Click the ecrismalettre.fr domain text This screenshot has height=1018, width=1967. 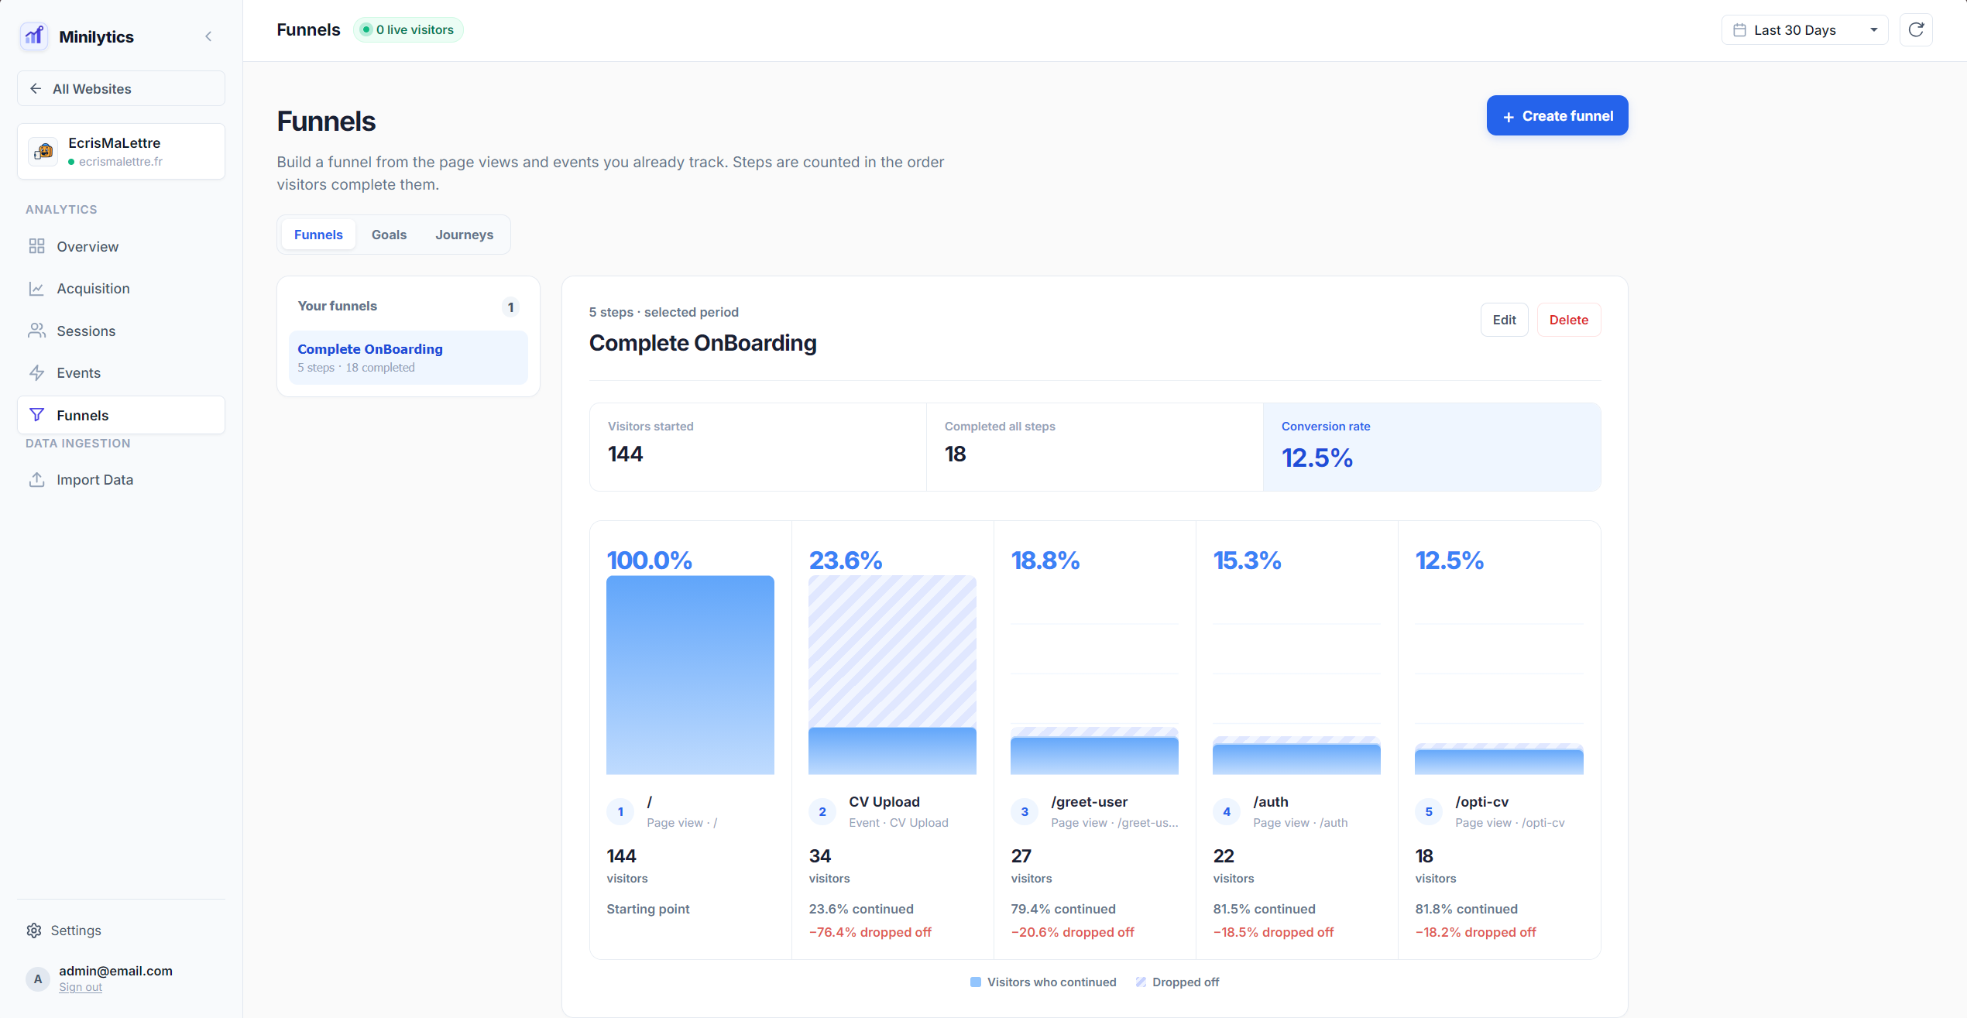click(x=120, y=161)
